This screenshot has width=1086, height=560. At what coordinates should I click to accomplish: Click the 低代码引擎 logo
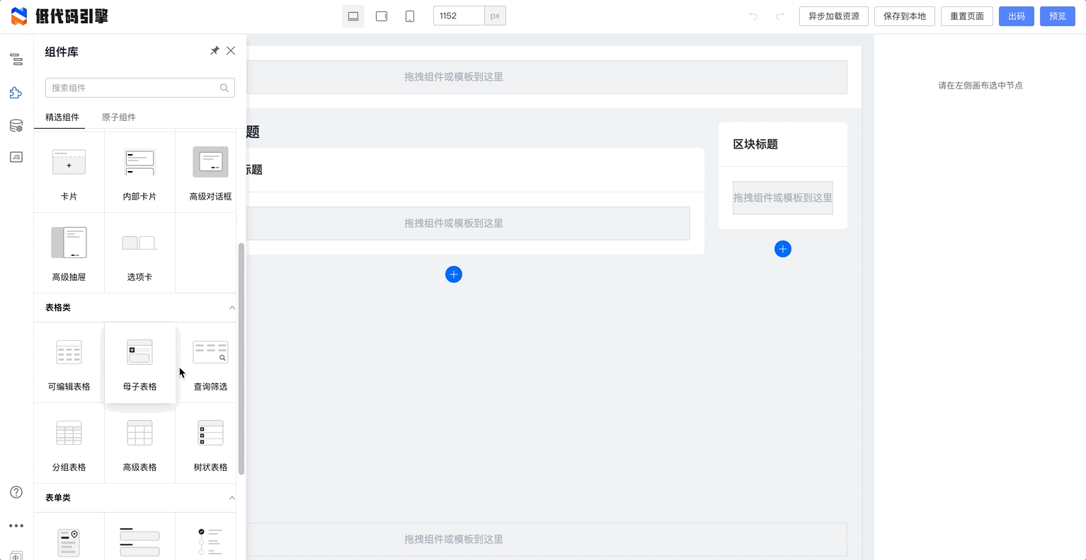59,16
